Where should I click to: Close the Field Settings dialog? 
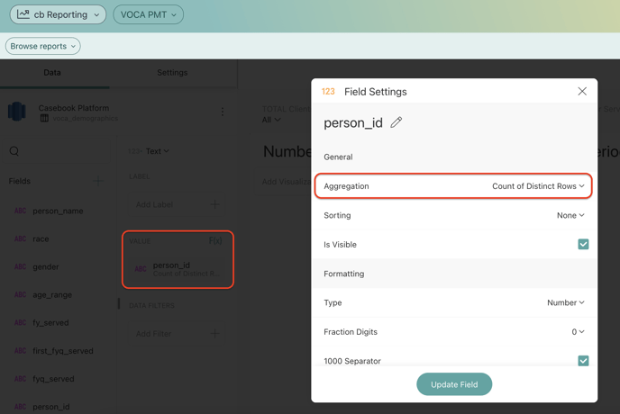[x=582, y=91]
